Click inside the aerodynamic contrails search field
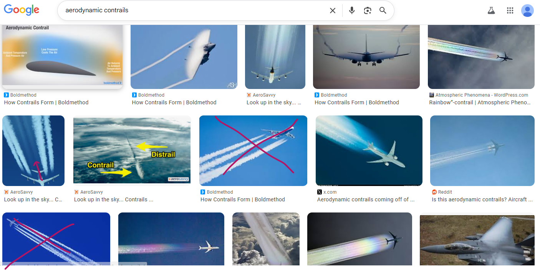The image size is (540, 270). pos(192,10)
